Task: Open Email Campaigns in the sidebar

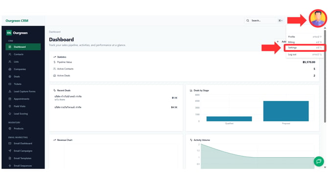Action: [23, 151]
